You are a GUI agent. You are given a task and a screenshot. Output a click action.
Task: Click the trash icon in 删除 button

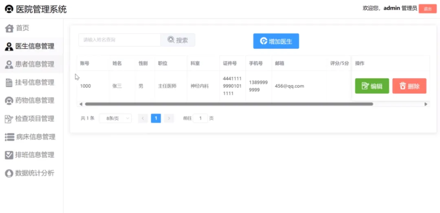click(403, 86)
